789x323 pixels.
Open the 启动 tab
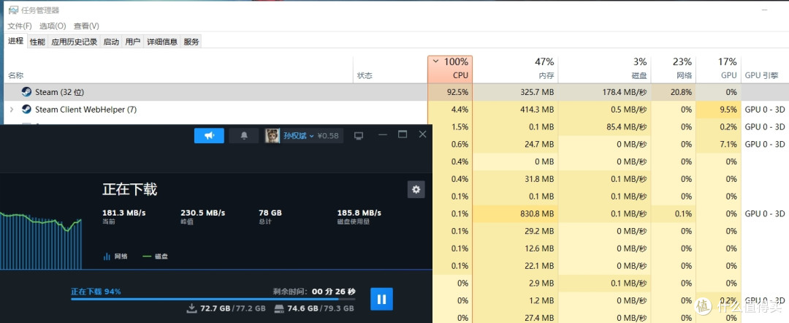pos(111,42)
